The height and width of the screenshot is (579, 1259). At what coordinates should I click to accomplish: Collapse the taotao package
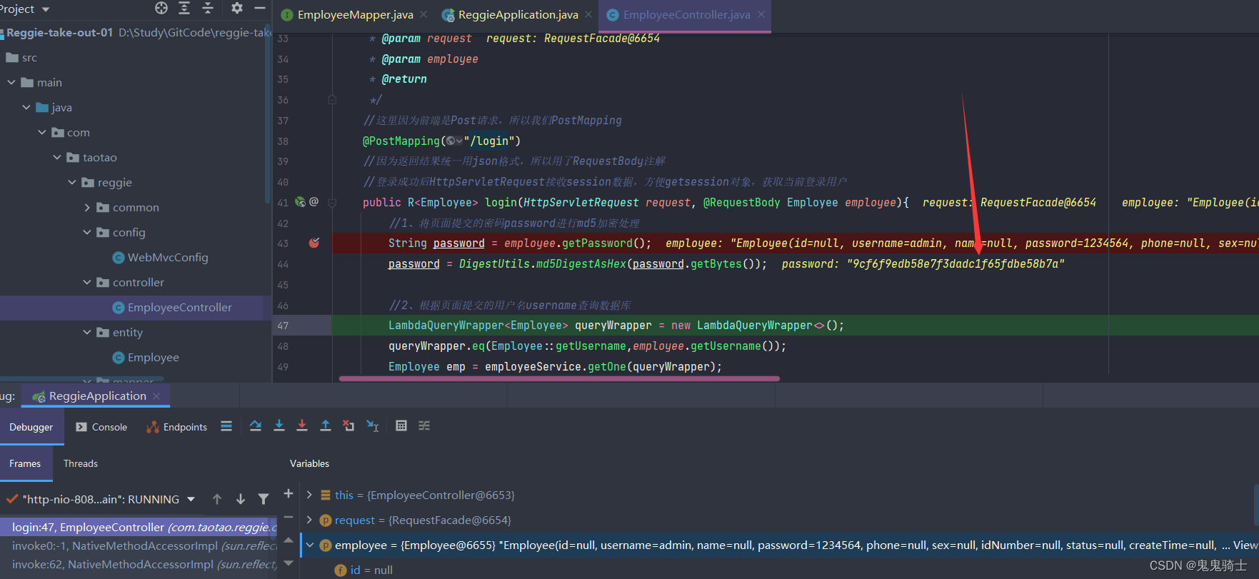(57, 158)
